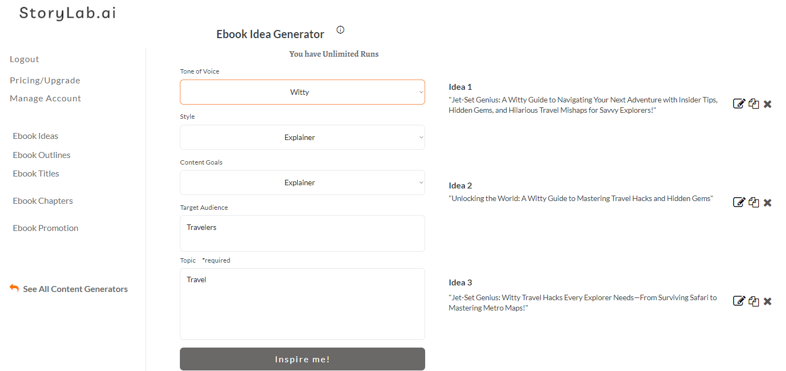The height and width of the screenshot is (371, 786).
Task: Open the Pricing/Upgrade page
Action: pos(45,80)
